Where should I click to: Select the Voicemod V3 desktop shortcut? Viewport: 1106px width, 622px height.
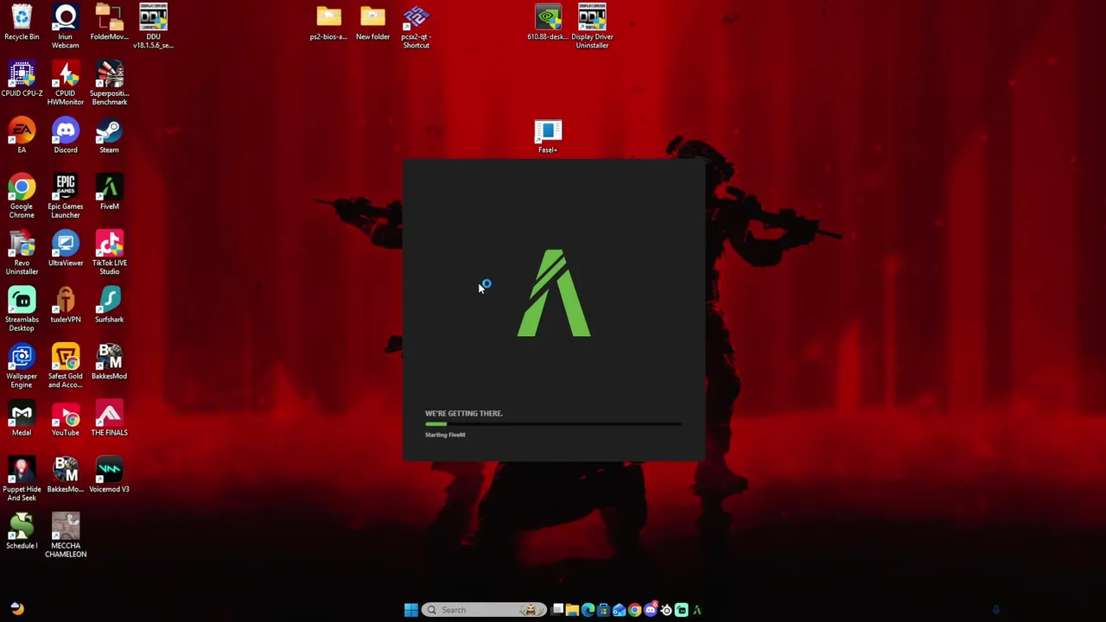(x=109, y=476)
